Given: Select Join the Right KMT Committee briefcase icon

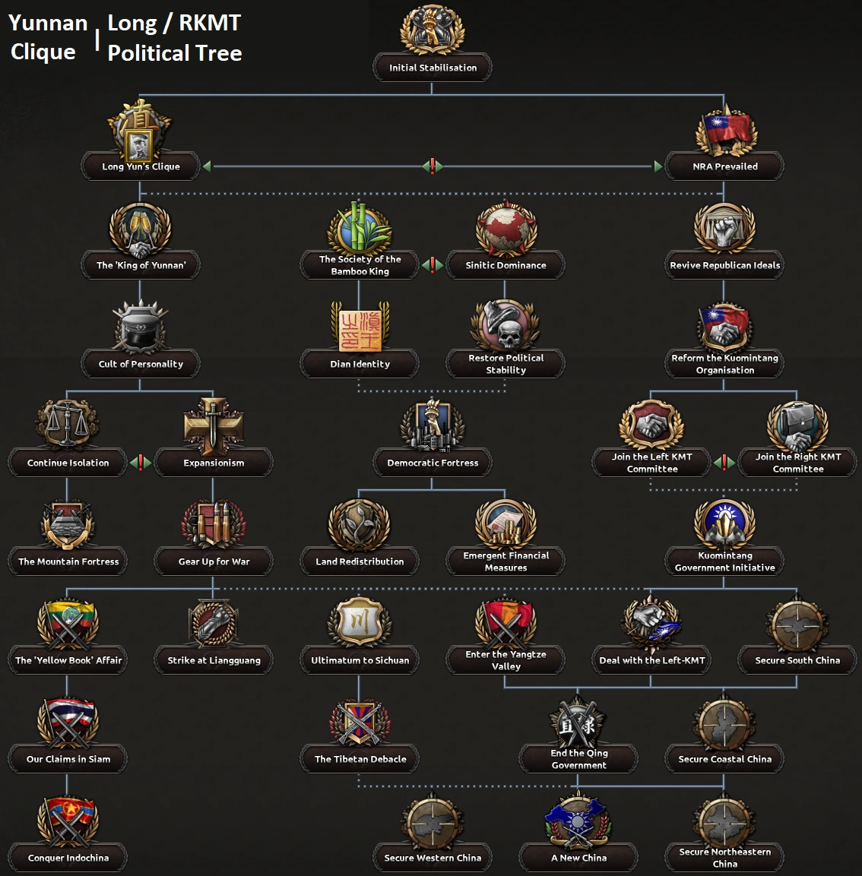Looking at the screenshot, I should click(x=797, y=425).
